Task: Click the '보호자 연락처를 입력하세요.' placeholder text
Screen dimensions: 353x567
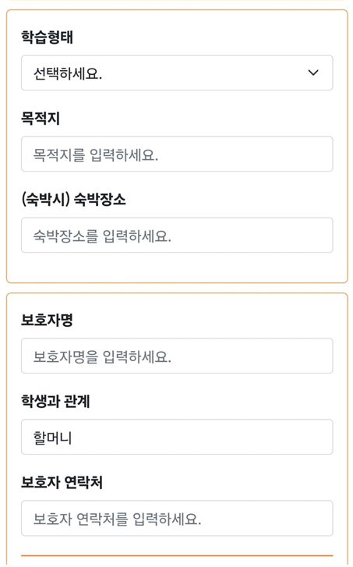Action: click(x=117, y=519)
